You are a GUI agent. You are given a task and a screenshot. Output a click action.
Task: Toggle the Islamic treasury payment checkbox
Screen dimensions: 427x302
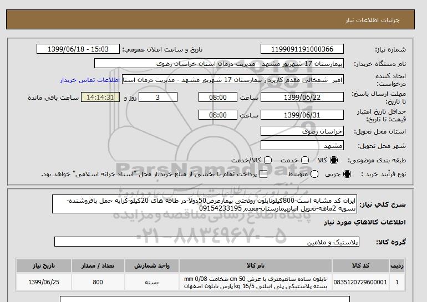pyautogui.click(x=263, y=175)
